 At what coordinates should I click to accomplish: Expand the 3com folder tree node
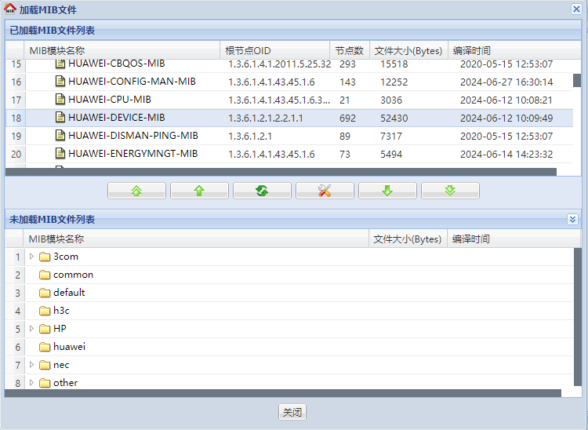tap(31, 257)
